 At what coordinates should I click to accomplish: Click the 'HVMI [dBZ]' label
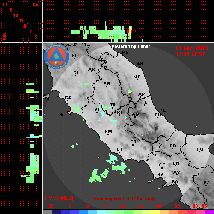click(x=59, y=198)
